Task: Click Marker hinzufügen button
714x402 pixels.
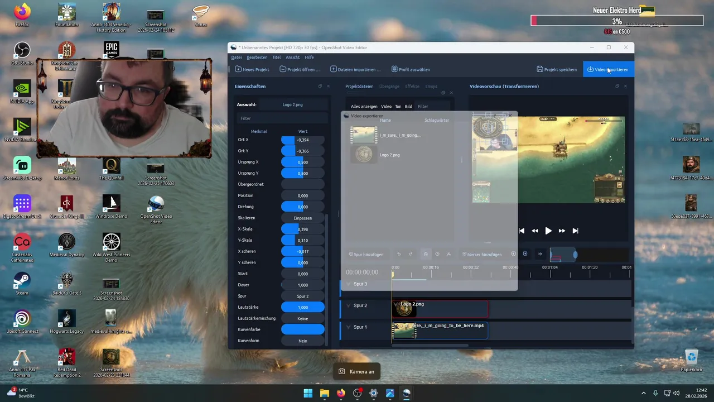Action: point(482,254)
